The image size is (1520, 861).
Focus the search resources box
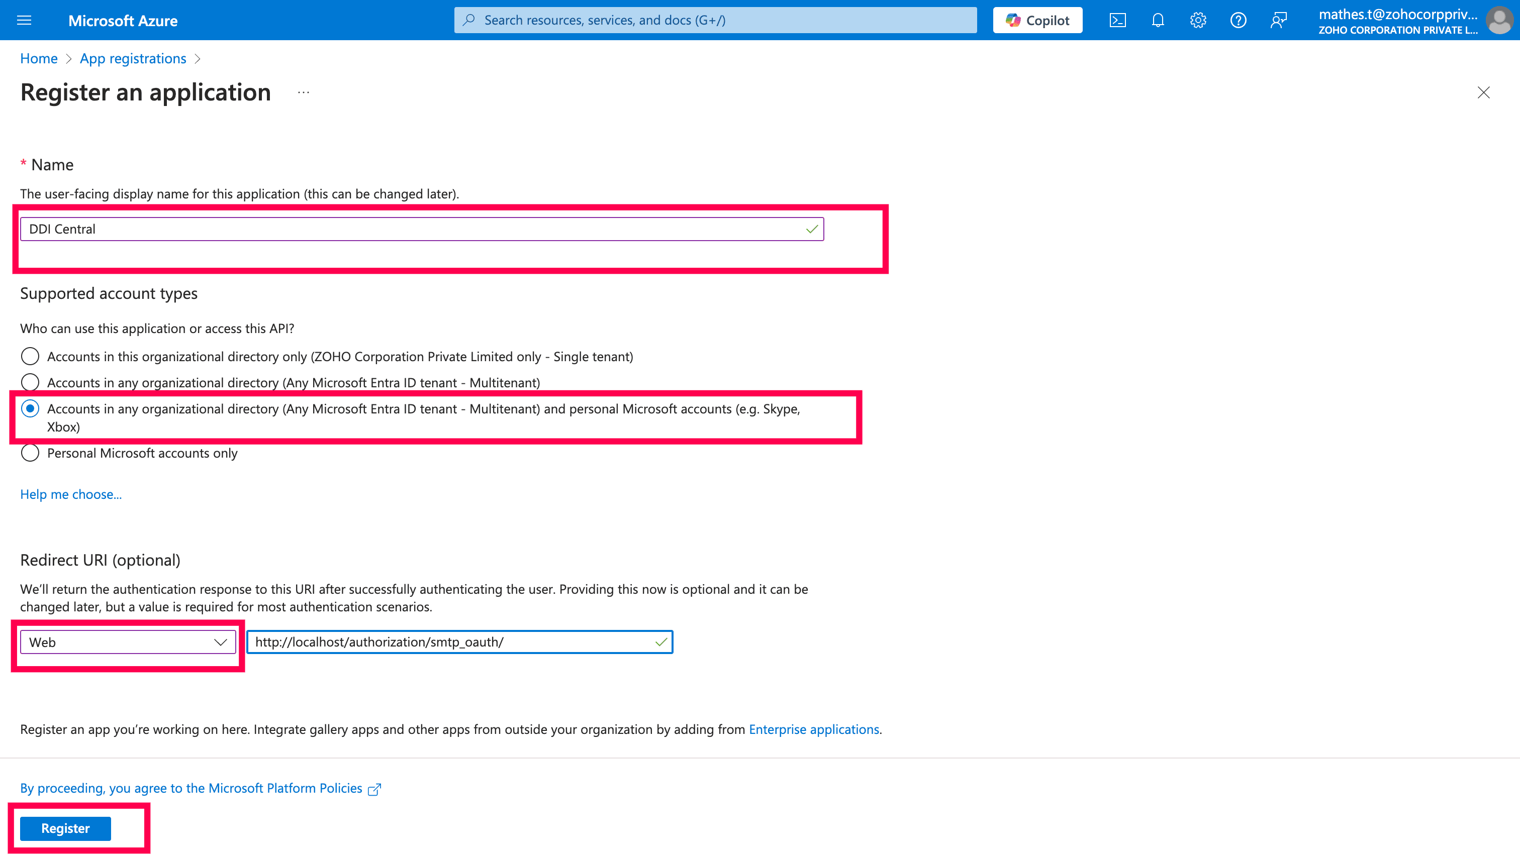(715, 20)
